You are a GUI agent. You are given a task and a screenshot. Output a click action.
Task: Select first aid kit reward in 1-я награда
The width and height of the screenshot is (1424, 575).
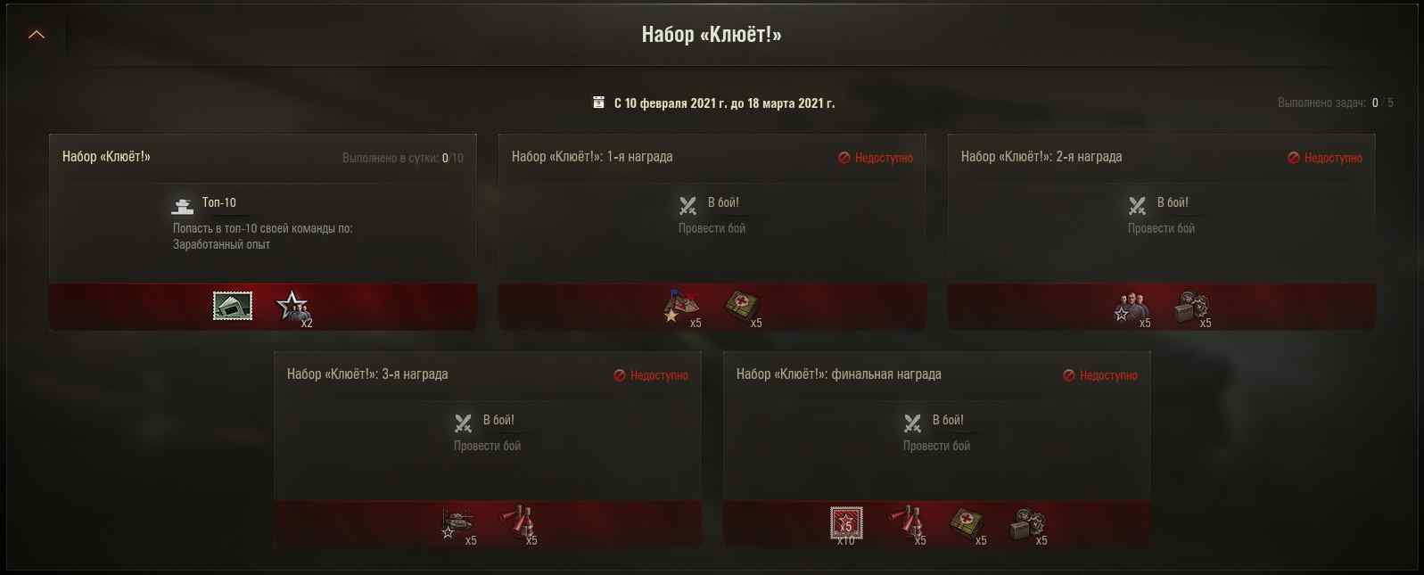click(741, 307)
